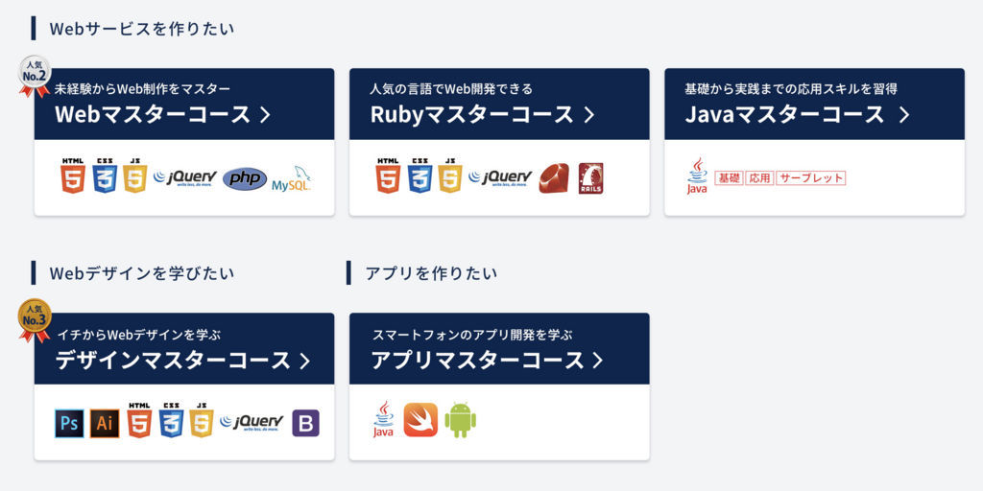Click the Illustrator Ai icon
The image size is (983, 491).
[105, 423]
